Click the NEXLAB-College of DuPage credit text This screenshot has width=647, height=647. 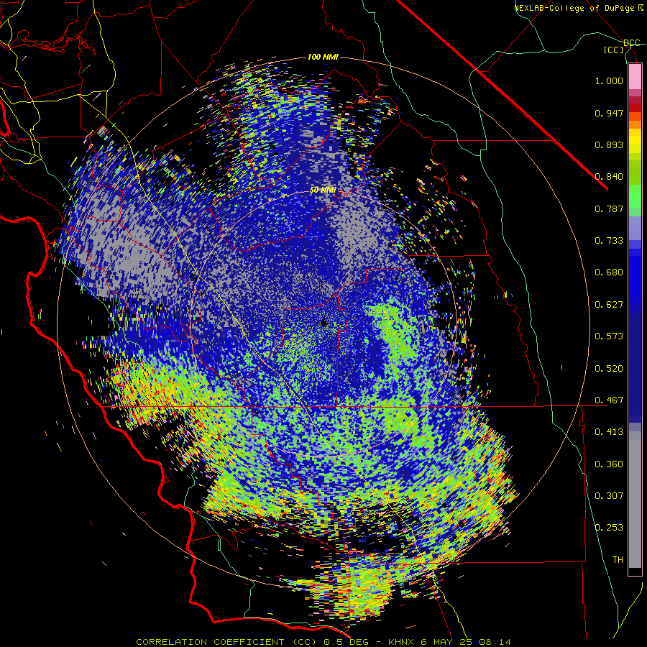click(x=579, y=8)
